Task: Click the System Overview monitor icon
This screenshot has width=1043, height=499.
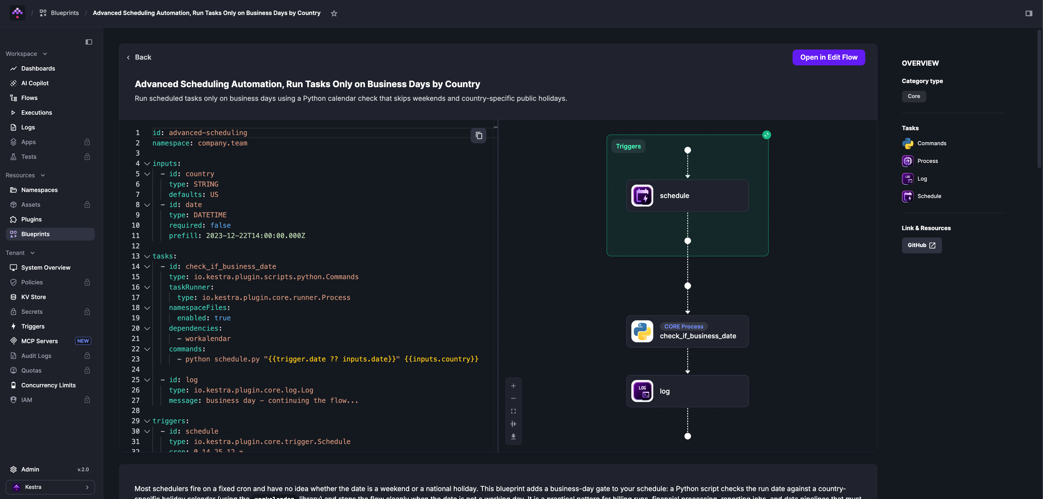Action: (13, 268)
